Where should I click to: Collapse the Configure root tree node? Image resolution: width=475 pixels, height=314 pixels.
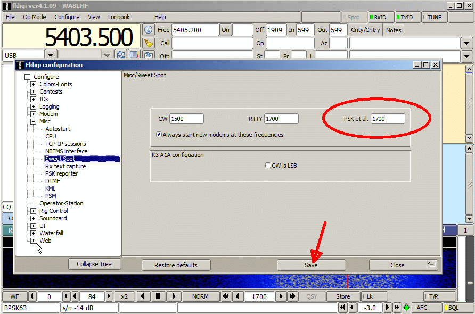click(x=28, y=77)
